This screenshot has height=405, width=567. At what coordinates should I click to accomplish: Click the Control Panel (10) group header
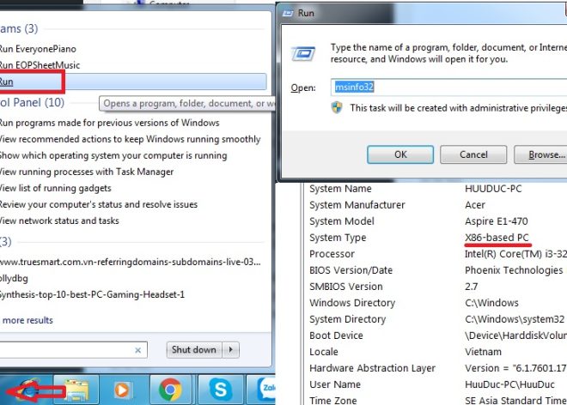coord(32,103)
